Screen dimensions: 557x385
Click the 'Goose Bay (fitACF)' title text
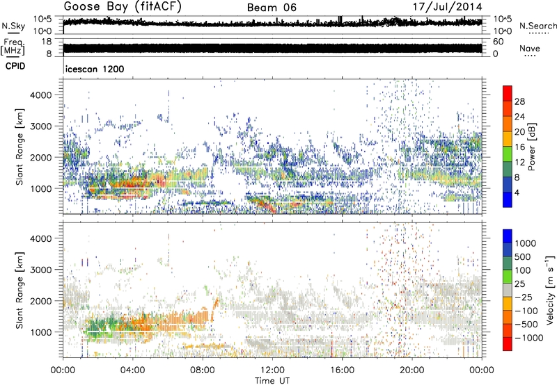[123, 7]
